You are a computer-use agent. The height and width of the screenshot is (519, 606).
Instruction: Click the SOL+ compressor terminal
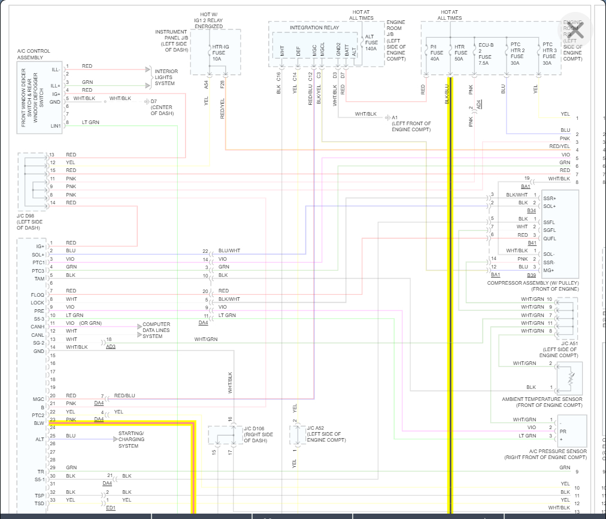549,206
